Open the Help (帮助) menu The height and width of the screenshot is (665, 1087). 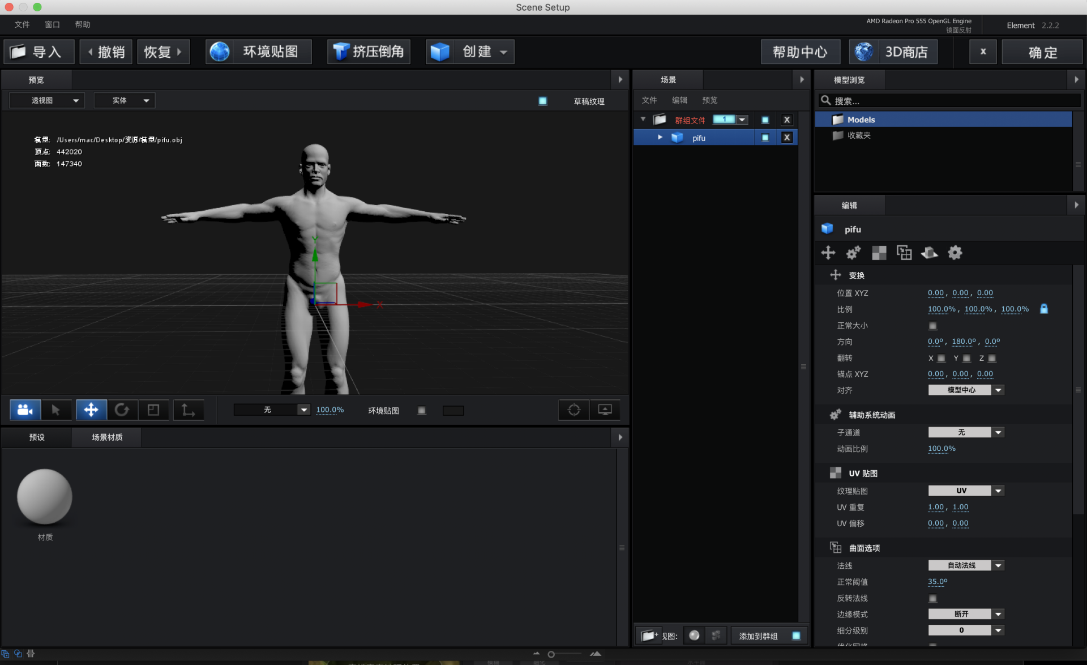(x=83, y=24)
